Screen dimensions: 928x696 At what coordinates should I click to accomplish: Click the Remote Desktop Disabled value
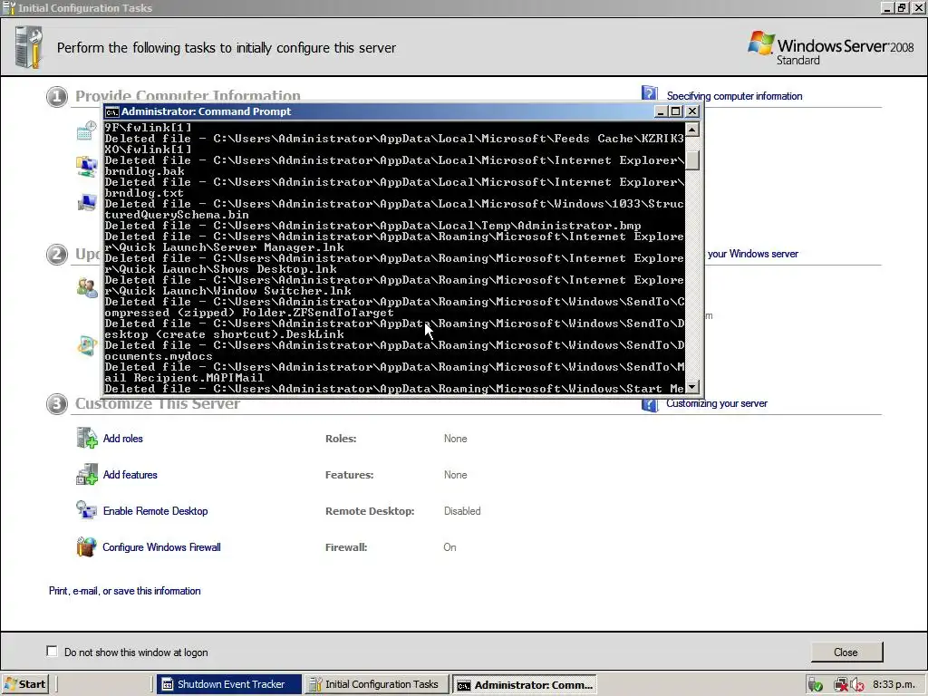point(462,511)
